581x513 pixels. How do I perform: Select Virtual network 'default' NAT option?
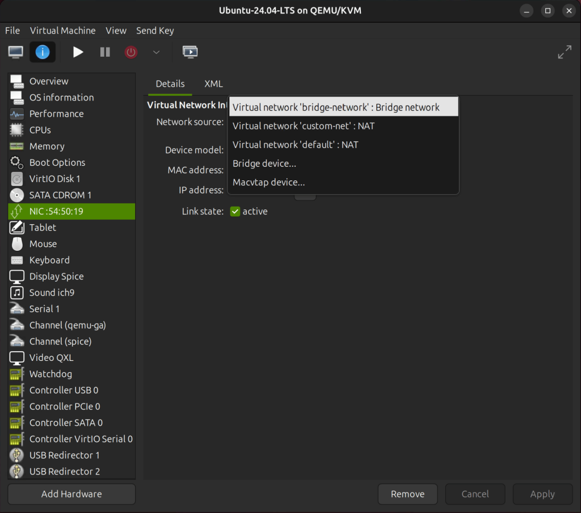(x=295, y=144)
